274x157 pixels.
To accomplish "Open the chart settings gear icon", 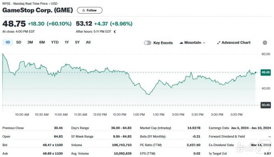I will 265,43.
